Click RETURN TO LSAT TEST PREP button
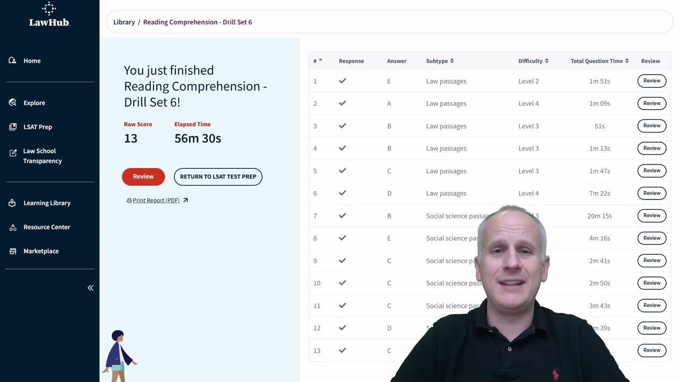 pos(218,177)
